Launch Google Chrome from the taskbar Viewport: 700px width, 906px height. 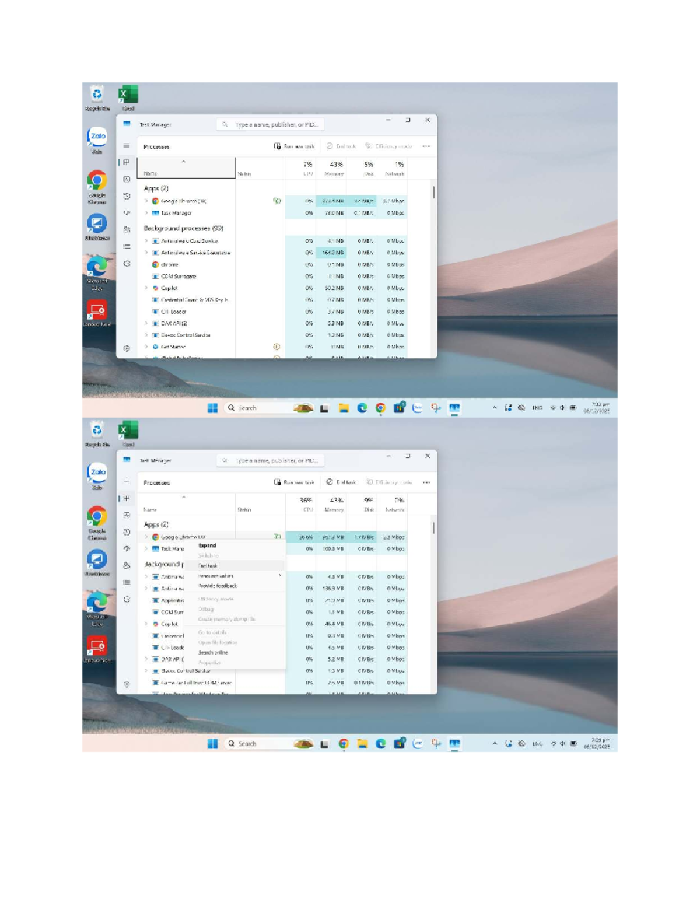[379, 407]
